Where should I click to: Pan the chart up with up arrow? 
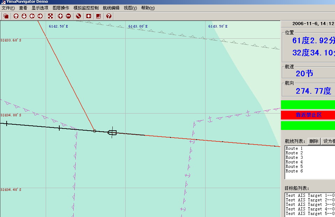[x=16, y=16]
